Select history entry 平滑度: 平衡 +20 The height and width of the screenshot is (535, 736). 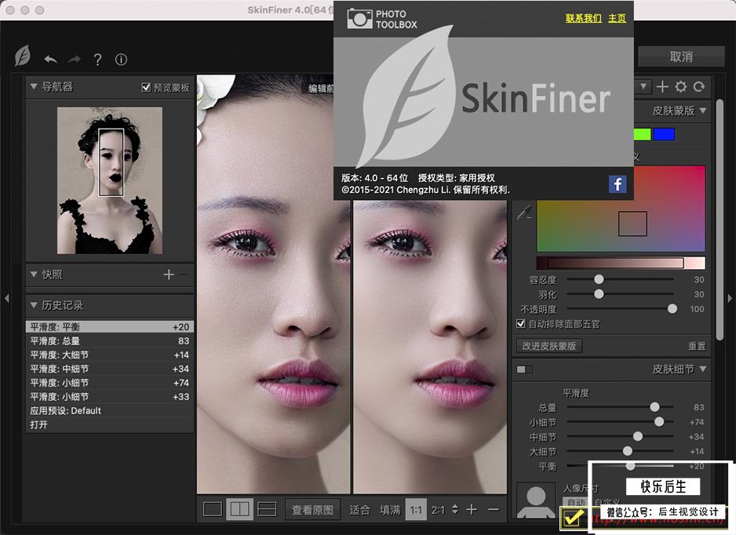pos(110,326)
